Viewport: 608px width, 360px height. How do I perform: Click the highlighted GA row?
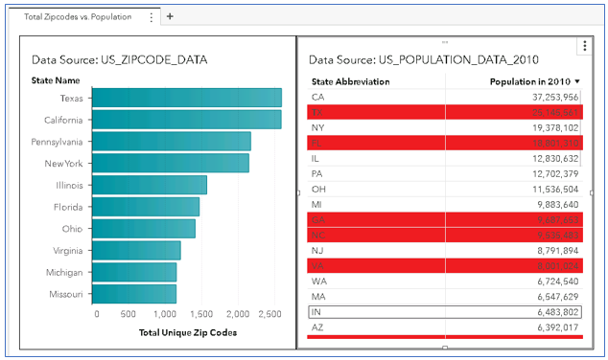click(445, 219)
